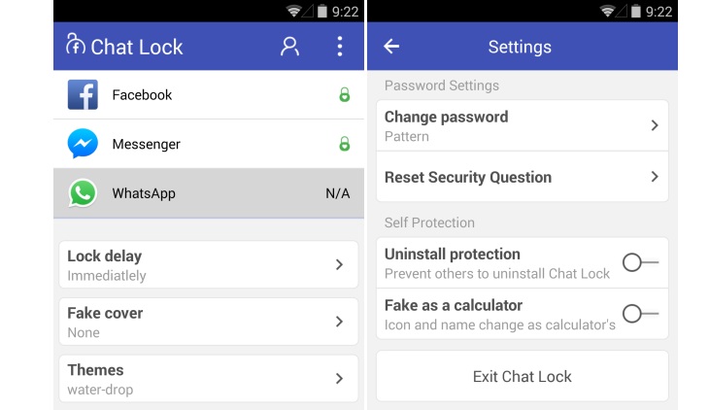Tap the Exit Chat Lock button

click(x=523, y=376)
